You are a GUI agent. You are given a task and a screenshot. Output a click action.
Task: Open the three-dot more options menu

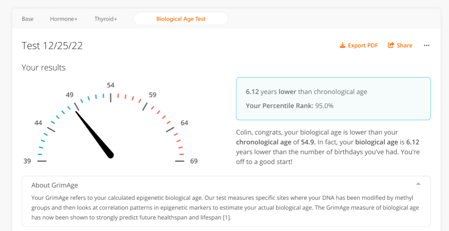click(x=426, y=46)
